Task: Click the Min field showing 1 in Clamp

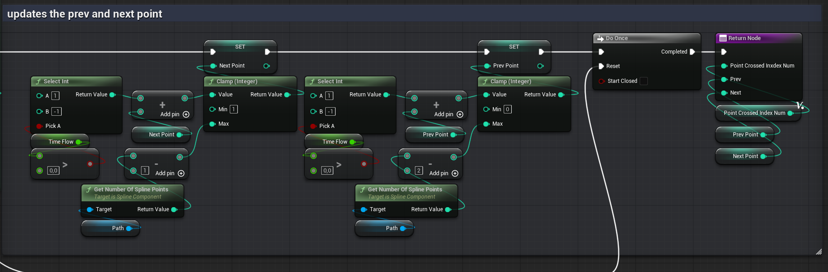Action: (233, 109)
